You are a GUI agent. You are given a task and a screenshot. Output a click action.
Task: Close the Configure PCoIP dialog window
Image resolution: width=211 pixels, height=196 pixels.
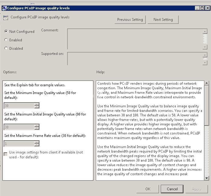click(207, 8)
